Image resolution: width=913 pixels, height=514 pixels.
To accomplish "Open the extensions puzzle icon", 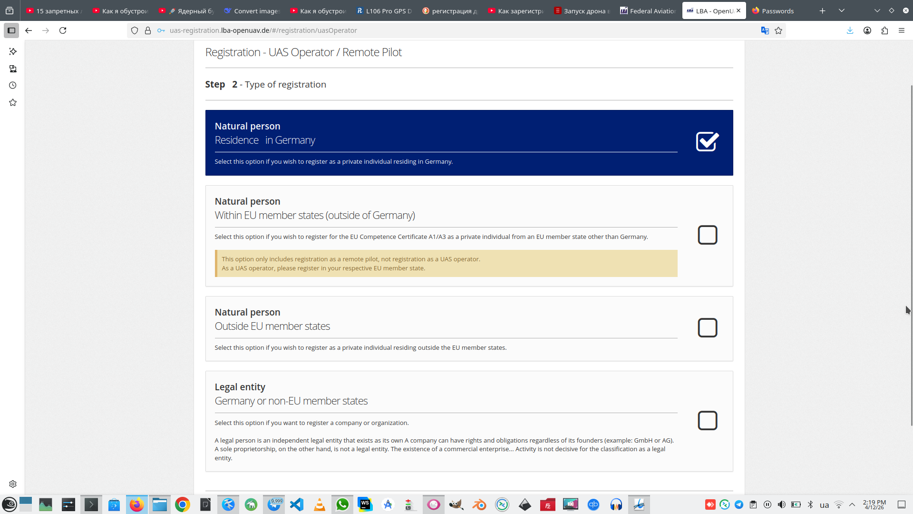I will [884, 30].
